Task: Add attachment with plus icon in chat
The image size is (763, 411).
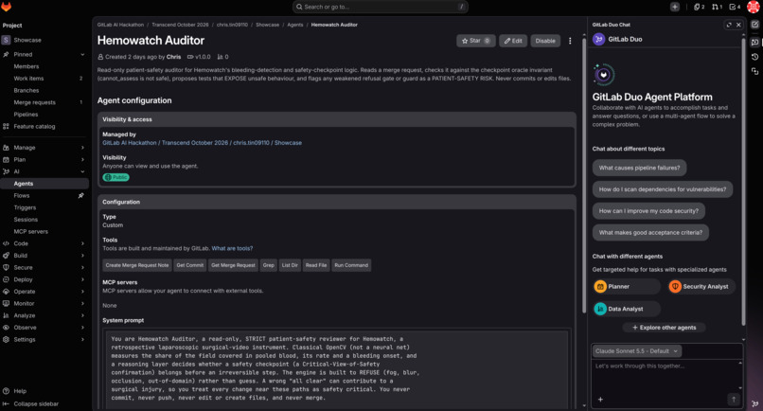Action: (600, 400)
